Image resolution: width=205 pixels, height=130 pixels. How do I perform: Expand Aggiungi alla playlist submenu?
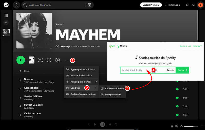point(81,82)
